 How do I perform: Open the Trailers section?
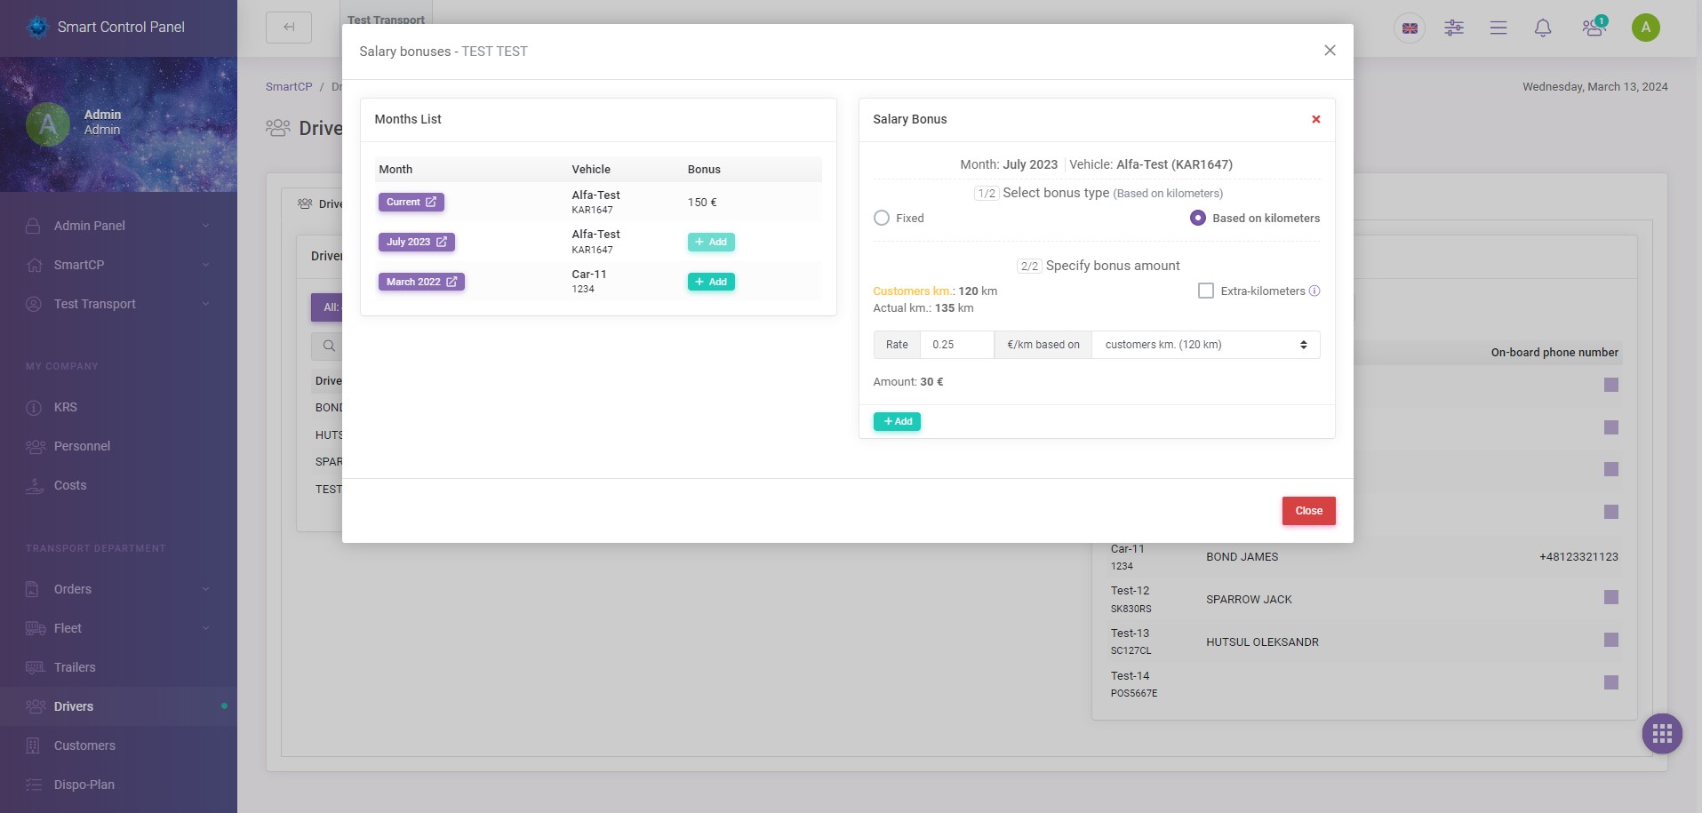point(74,666)
